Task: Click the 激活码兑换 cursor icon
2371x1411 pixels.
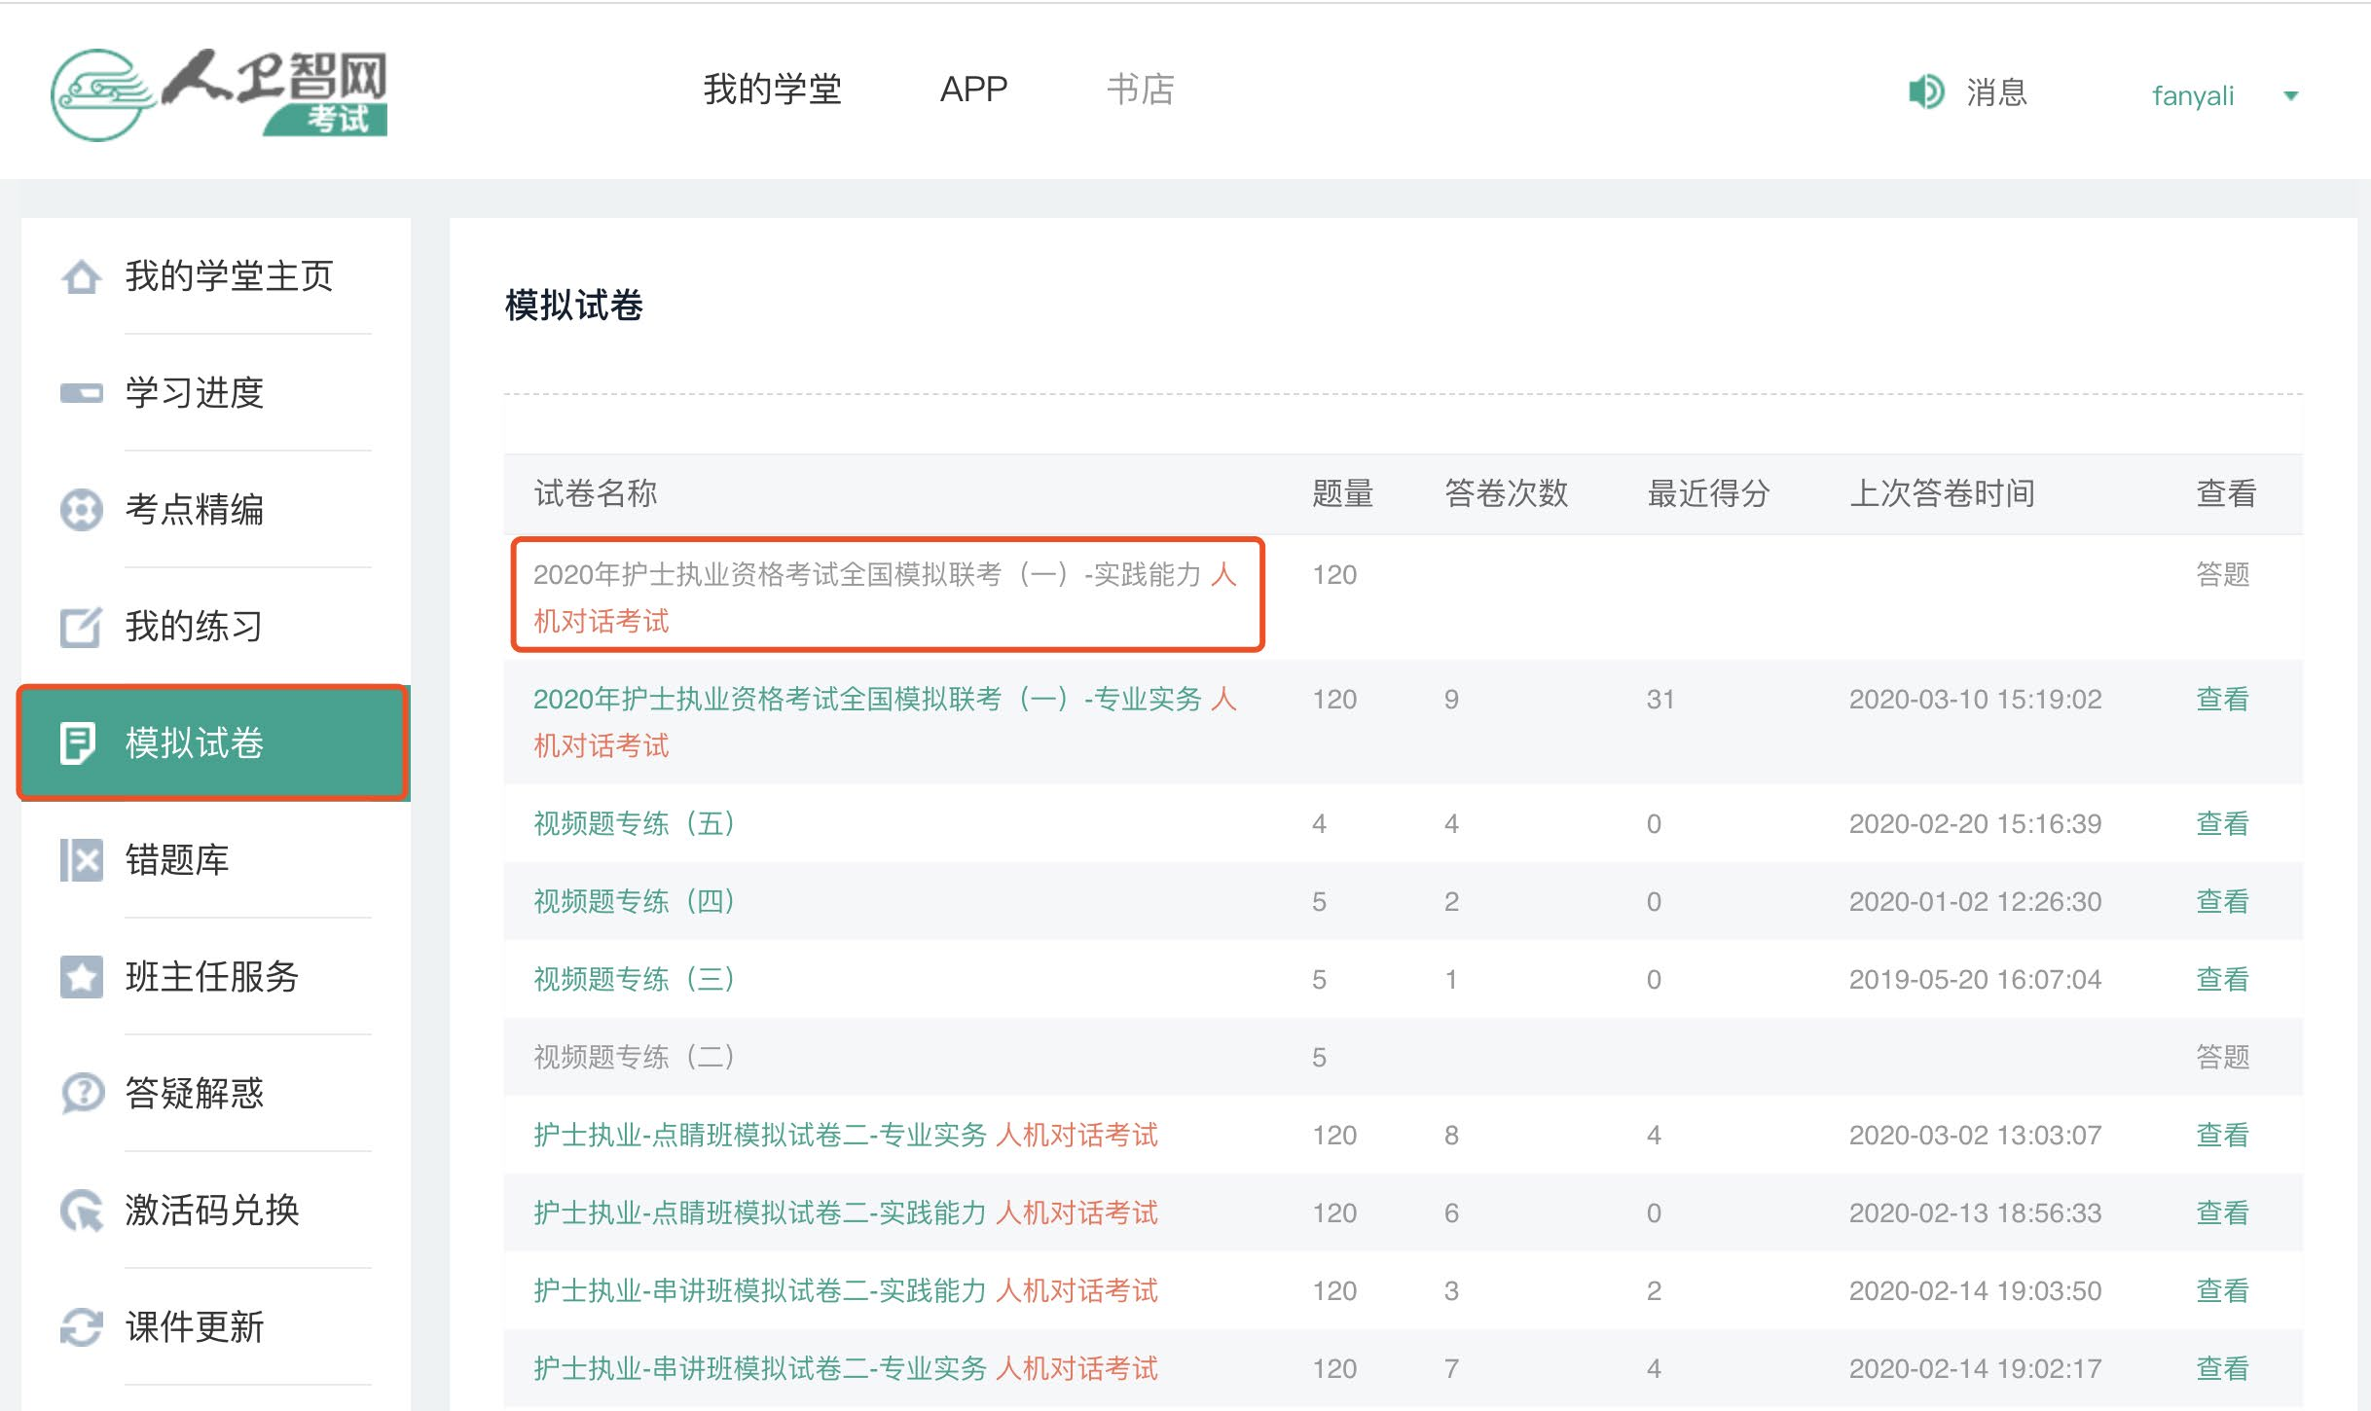Action: tap(81, 1211)
